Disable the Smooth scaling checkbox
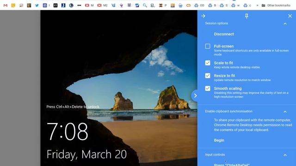The width and height of the screenshot is (296, 166). coord(208,89)
